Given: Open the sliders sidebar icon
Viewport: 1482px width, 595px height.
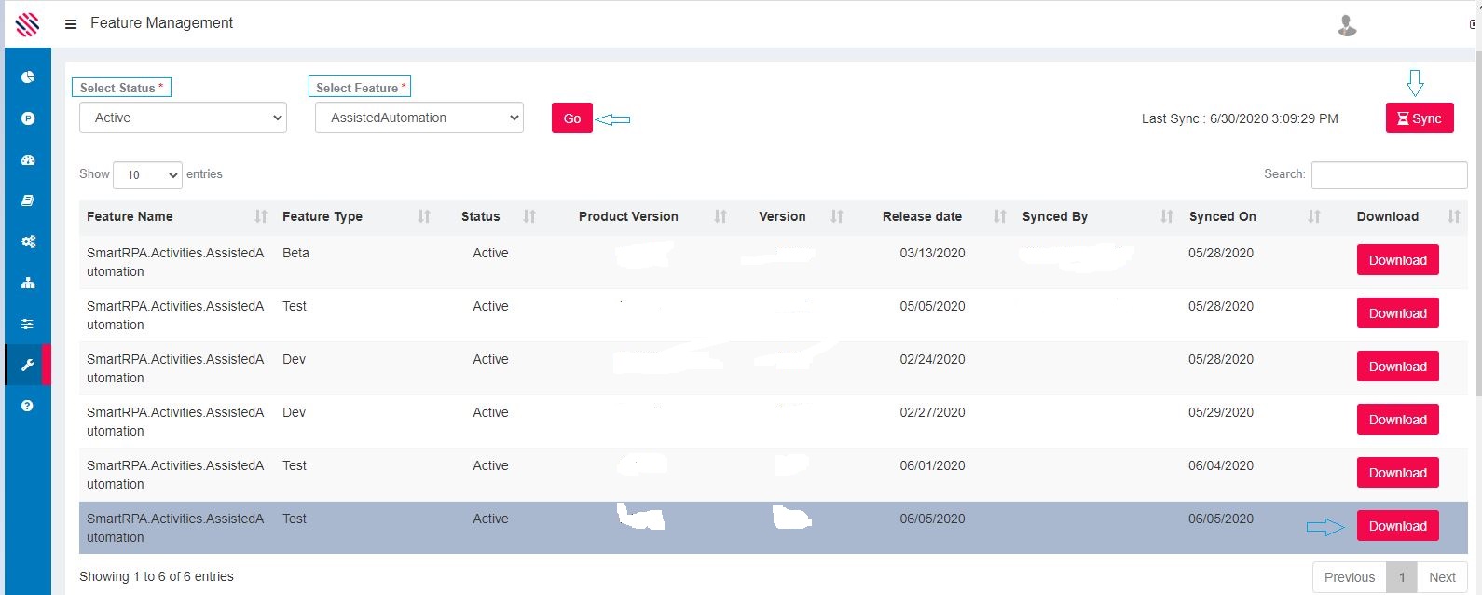Looking at the screenshot, I should point(28,324).
